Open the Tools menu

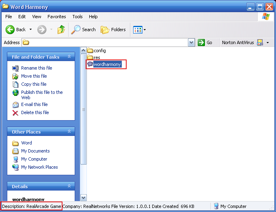78,17
